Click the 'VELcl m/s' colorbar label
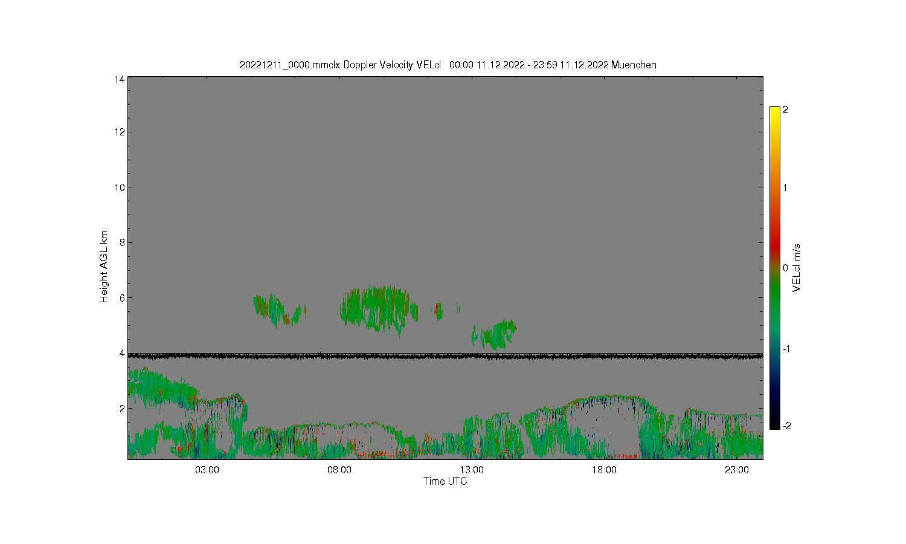Viewport: 906px width, 544px height. point(797,268)
